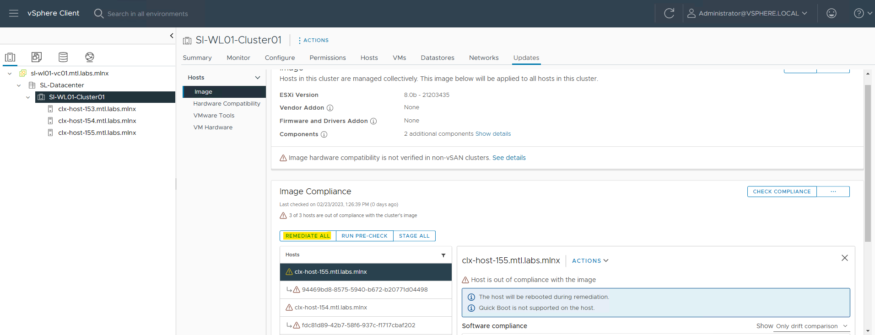Open the Image Compliance more options ellipsis
Viewport: 875px width, 335px height.
(x=833, y=191)
